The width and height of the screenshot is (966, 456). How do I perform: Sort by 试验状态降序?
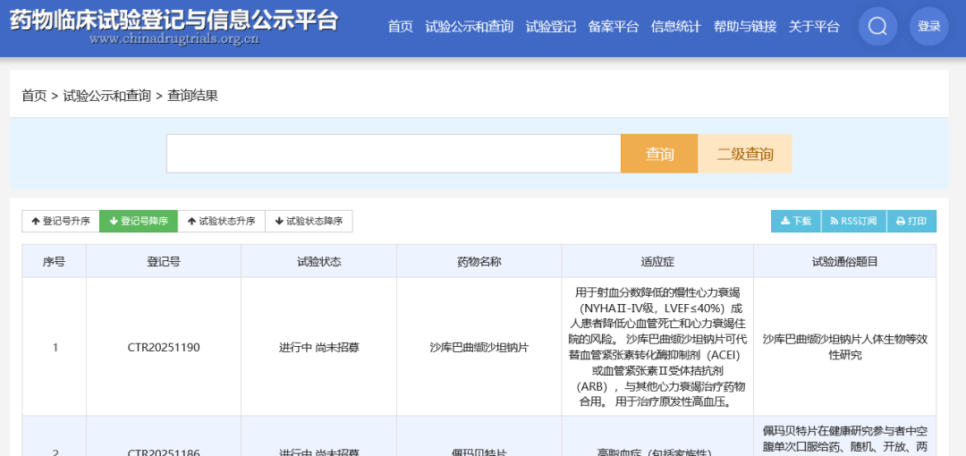coord(309,221)
